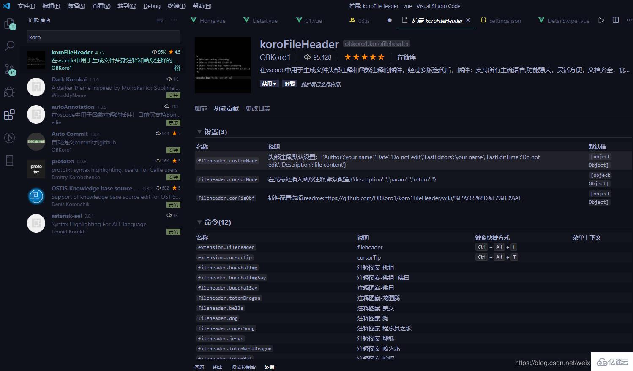The image size is (633, 371).
Task: Open the 细节 details tab
Action: click(201, 108)
